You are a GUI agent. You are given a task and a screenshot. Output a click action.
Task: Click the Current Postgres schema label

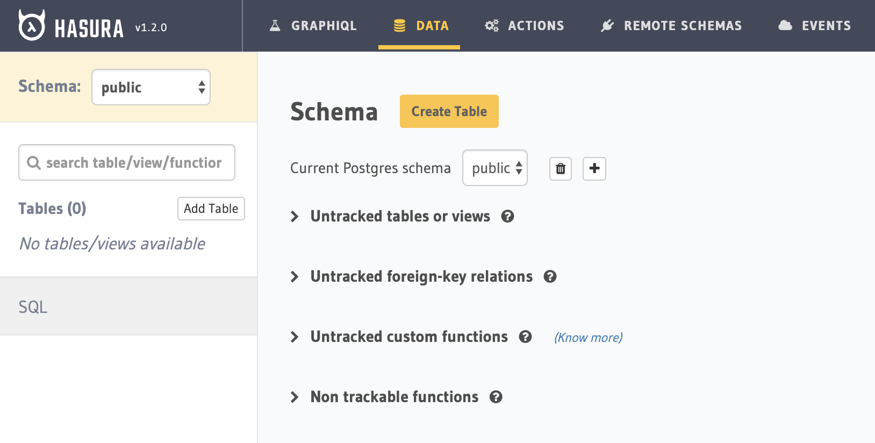[370, 168]
